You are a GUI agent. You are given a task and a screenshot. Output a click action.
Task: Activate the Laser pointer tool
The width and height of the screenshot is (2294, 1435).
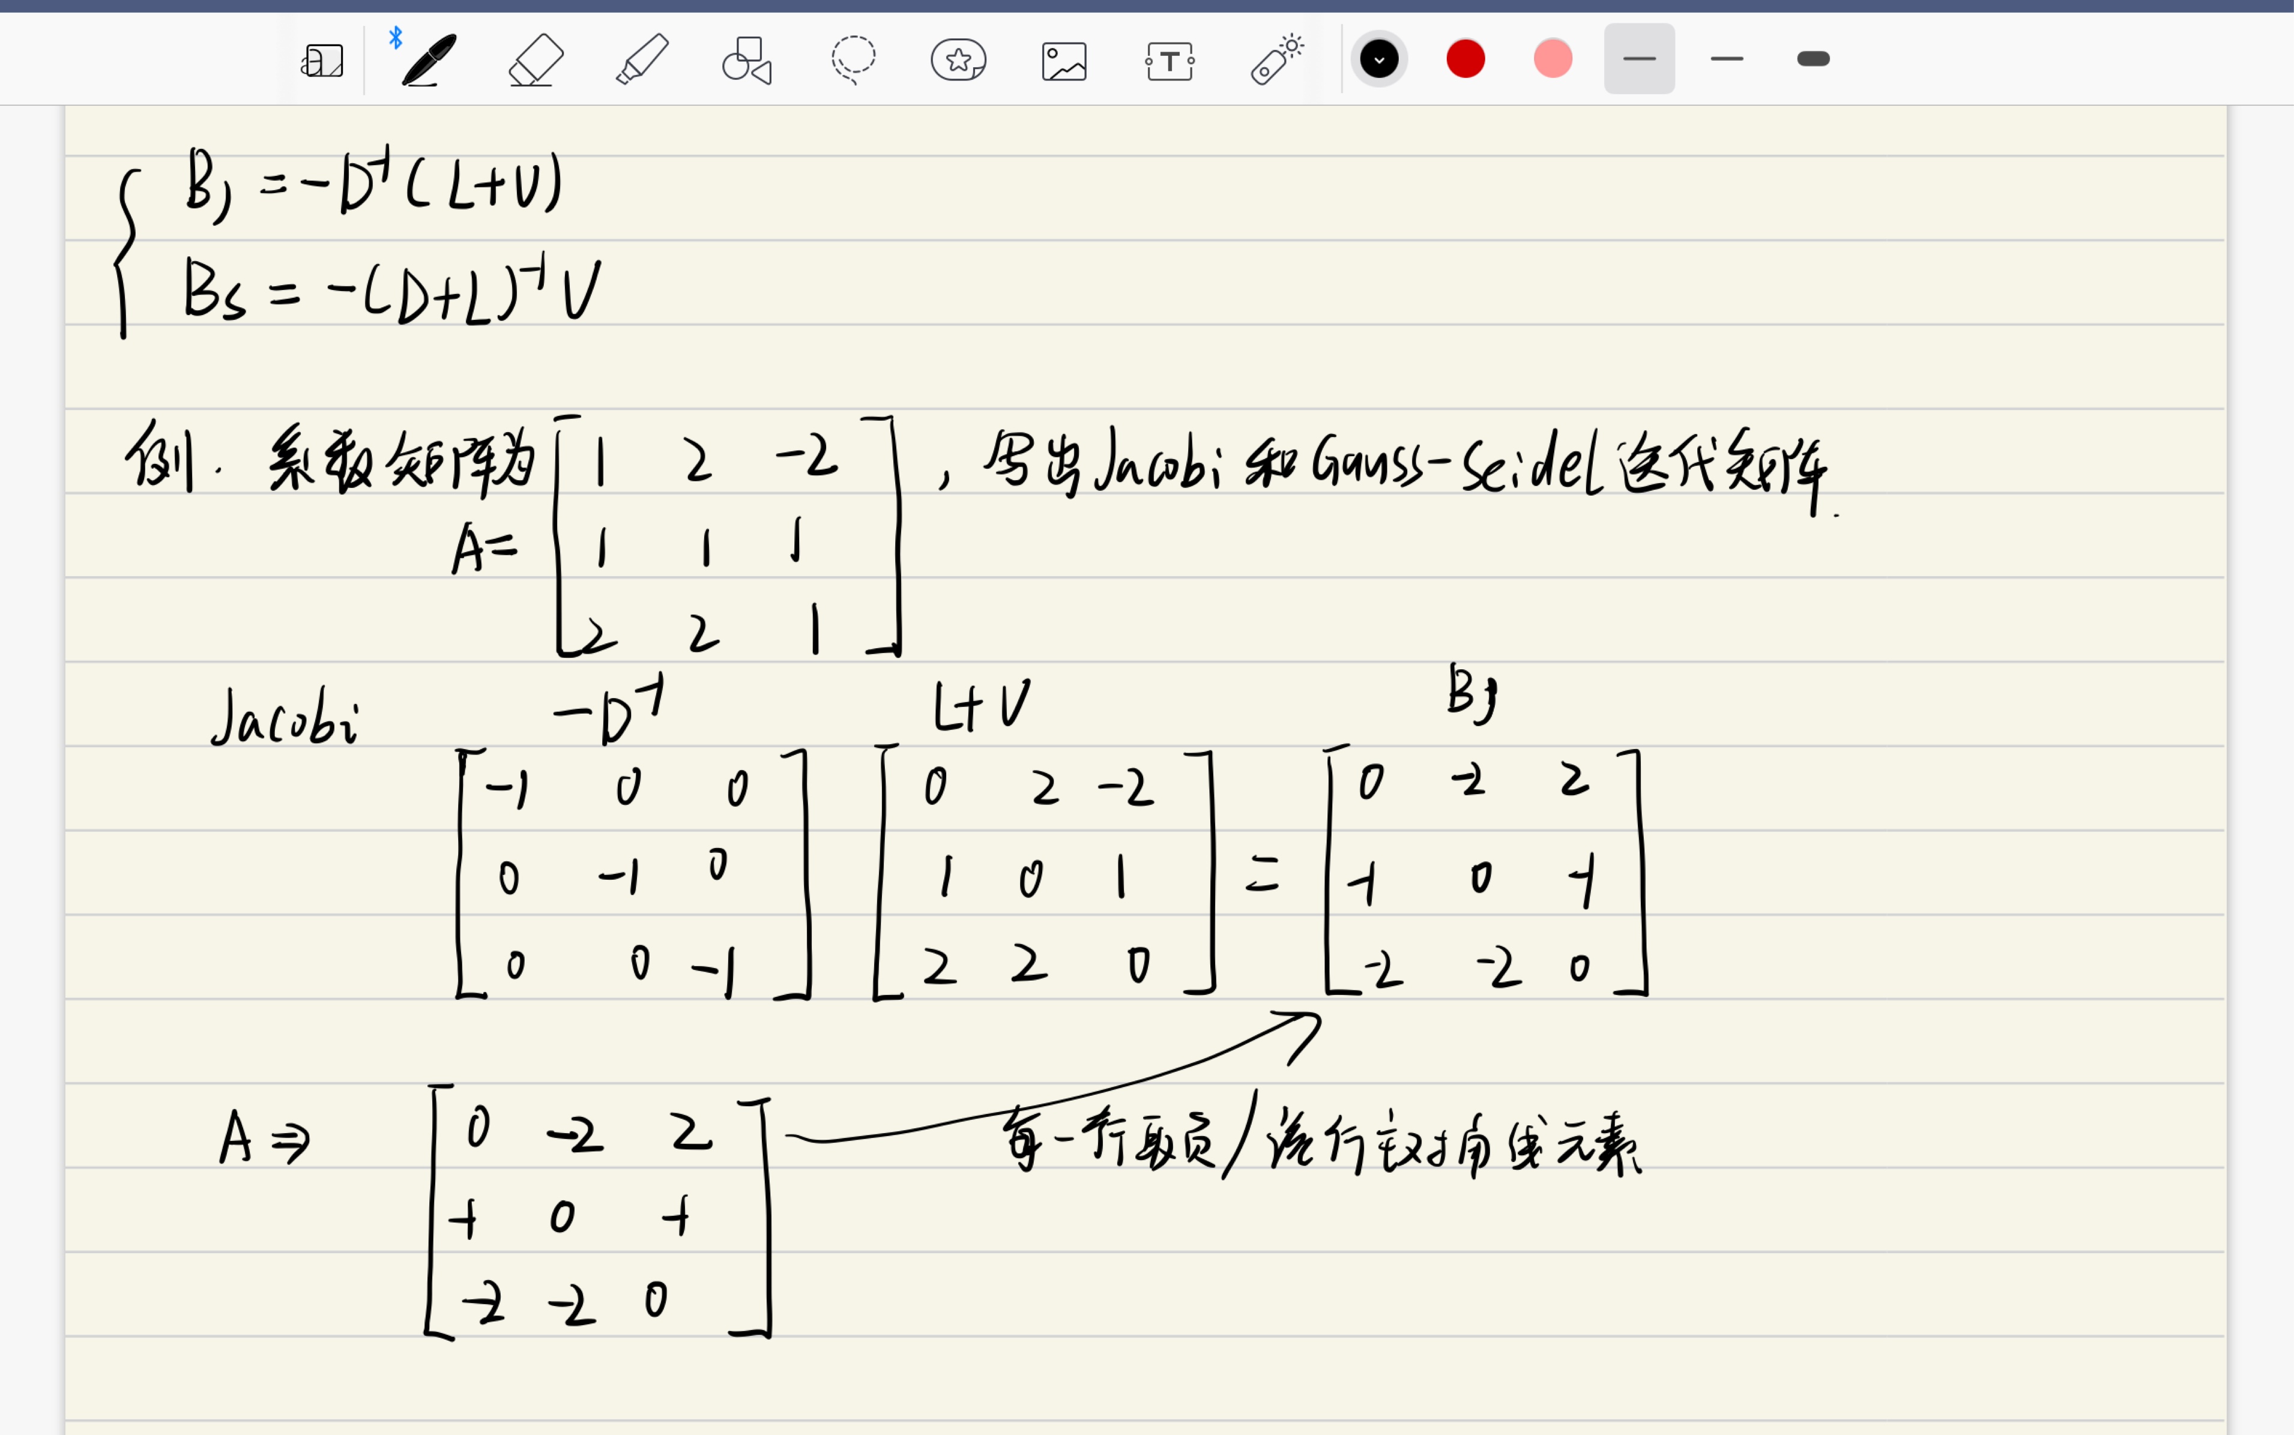click(x=1276, y=60)
